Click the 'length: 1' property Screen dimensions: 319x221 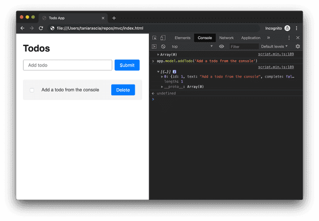coord(174,82)
